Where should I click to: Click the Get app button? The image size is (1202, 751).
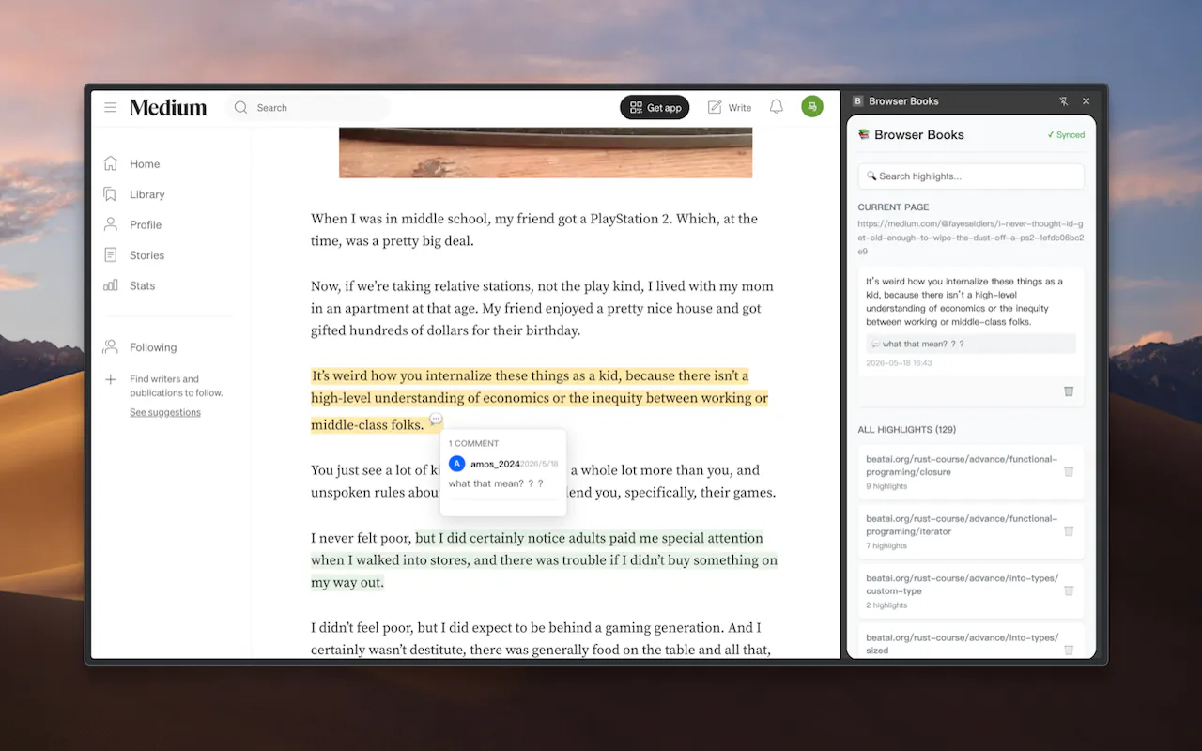[x=655, y=107]
